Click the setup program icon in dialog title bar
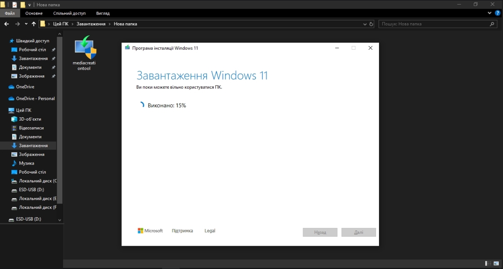503x269 pixels. [127, 48]
